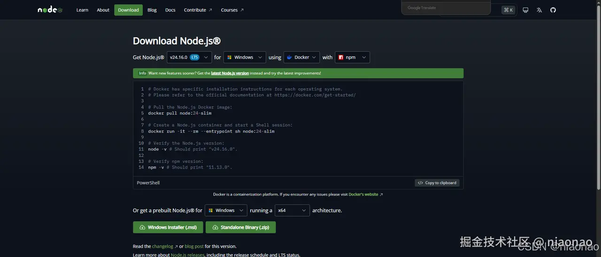601x257 pixels.
Task: Expand the v24.16.0 LTS version dropdown
Action: pyautogui.click(x=189, y=57)
